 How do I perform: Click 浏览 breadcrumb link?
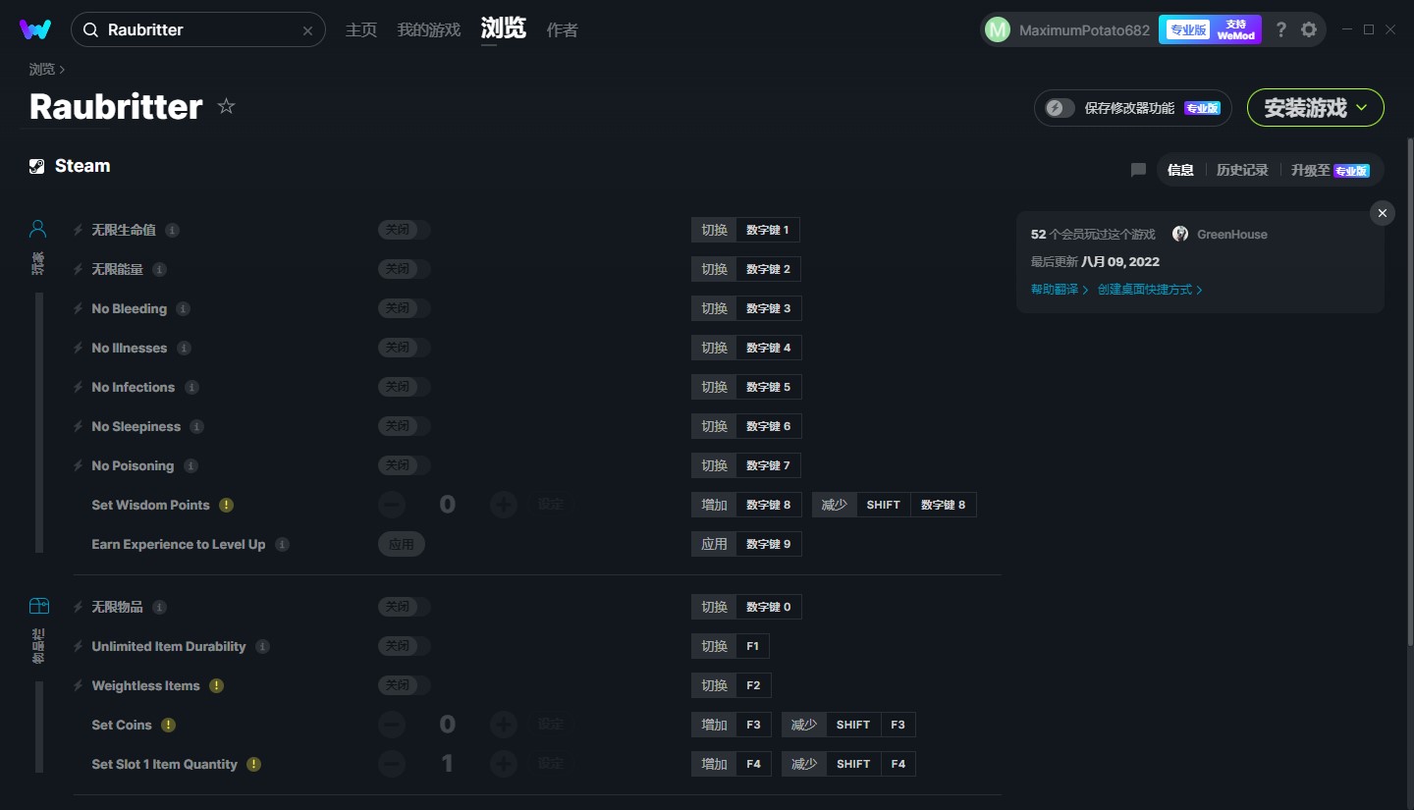pos(42,69)
